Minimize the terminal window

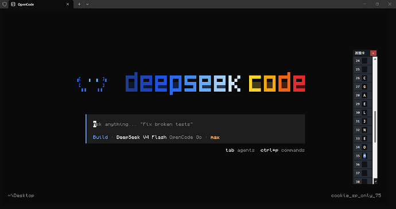click(x=364, y=4)
